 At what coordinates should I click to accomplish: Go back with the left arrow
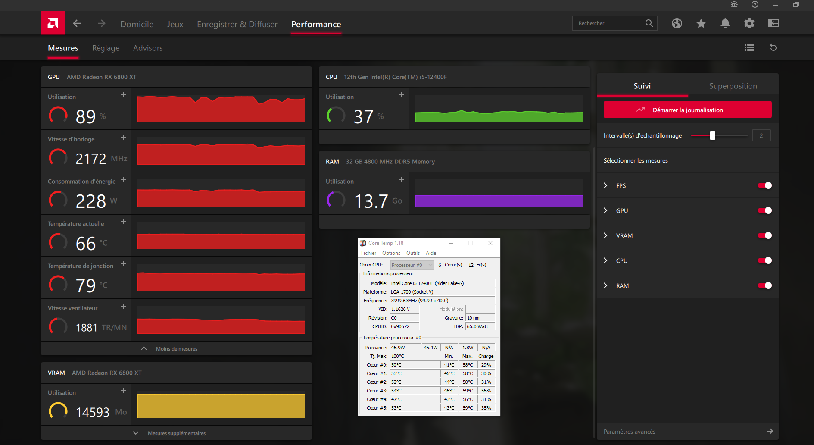pyautogui.click(x=77, y=23)
